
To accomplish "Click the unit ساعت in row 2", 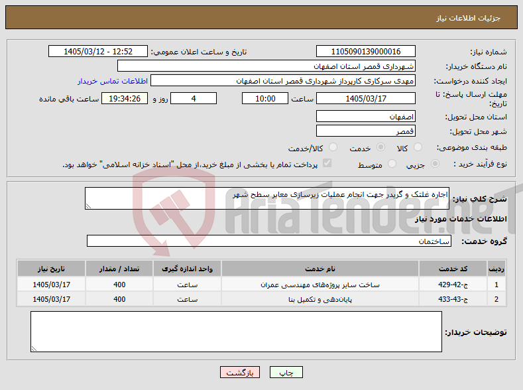I will [187, 299].
